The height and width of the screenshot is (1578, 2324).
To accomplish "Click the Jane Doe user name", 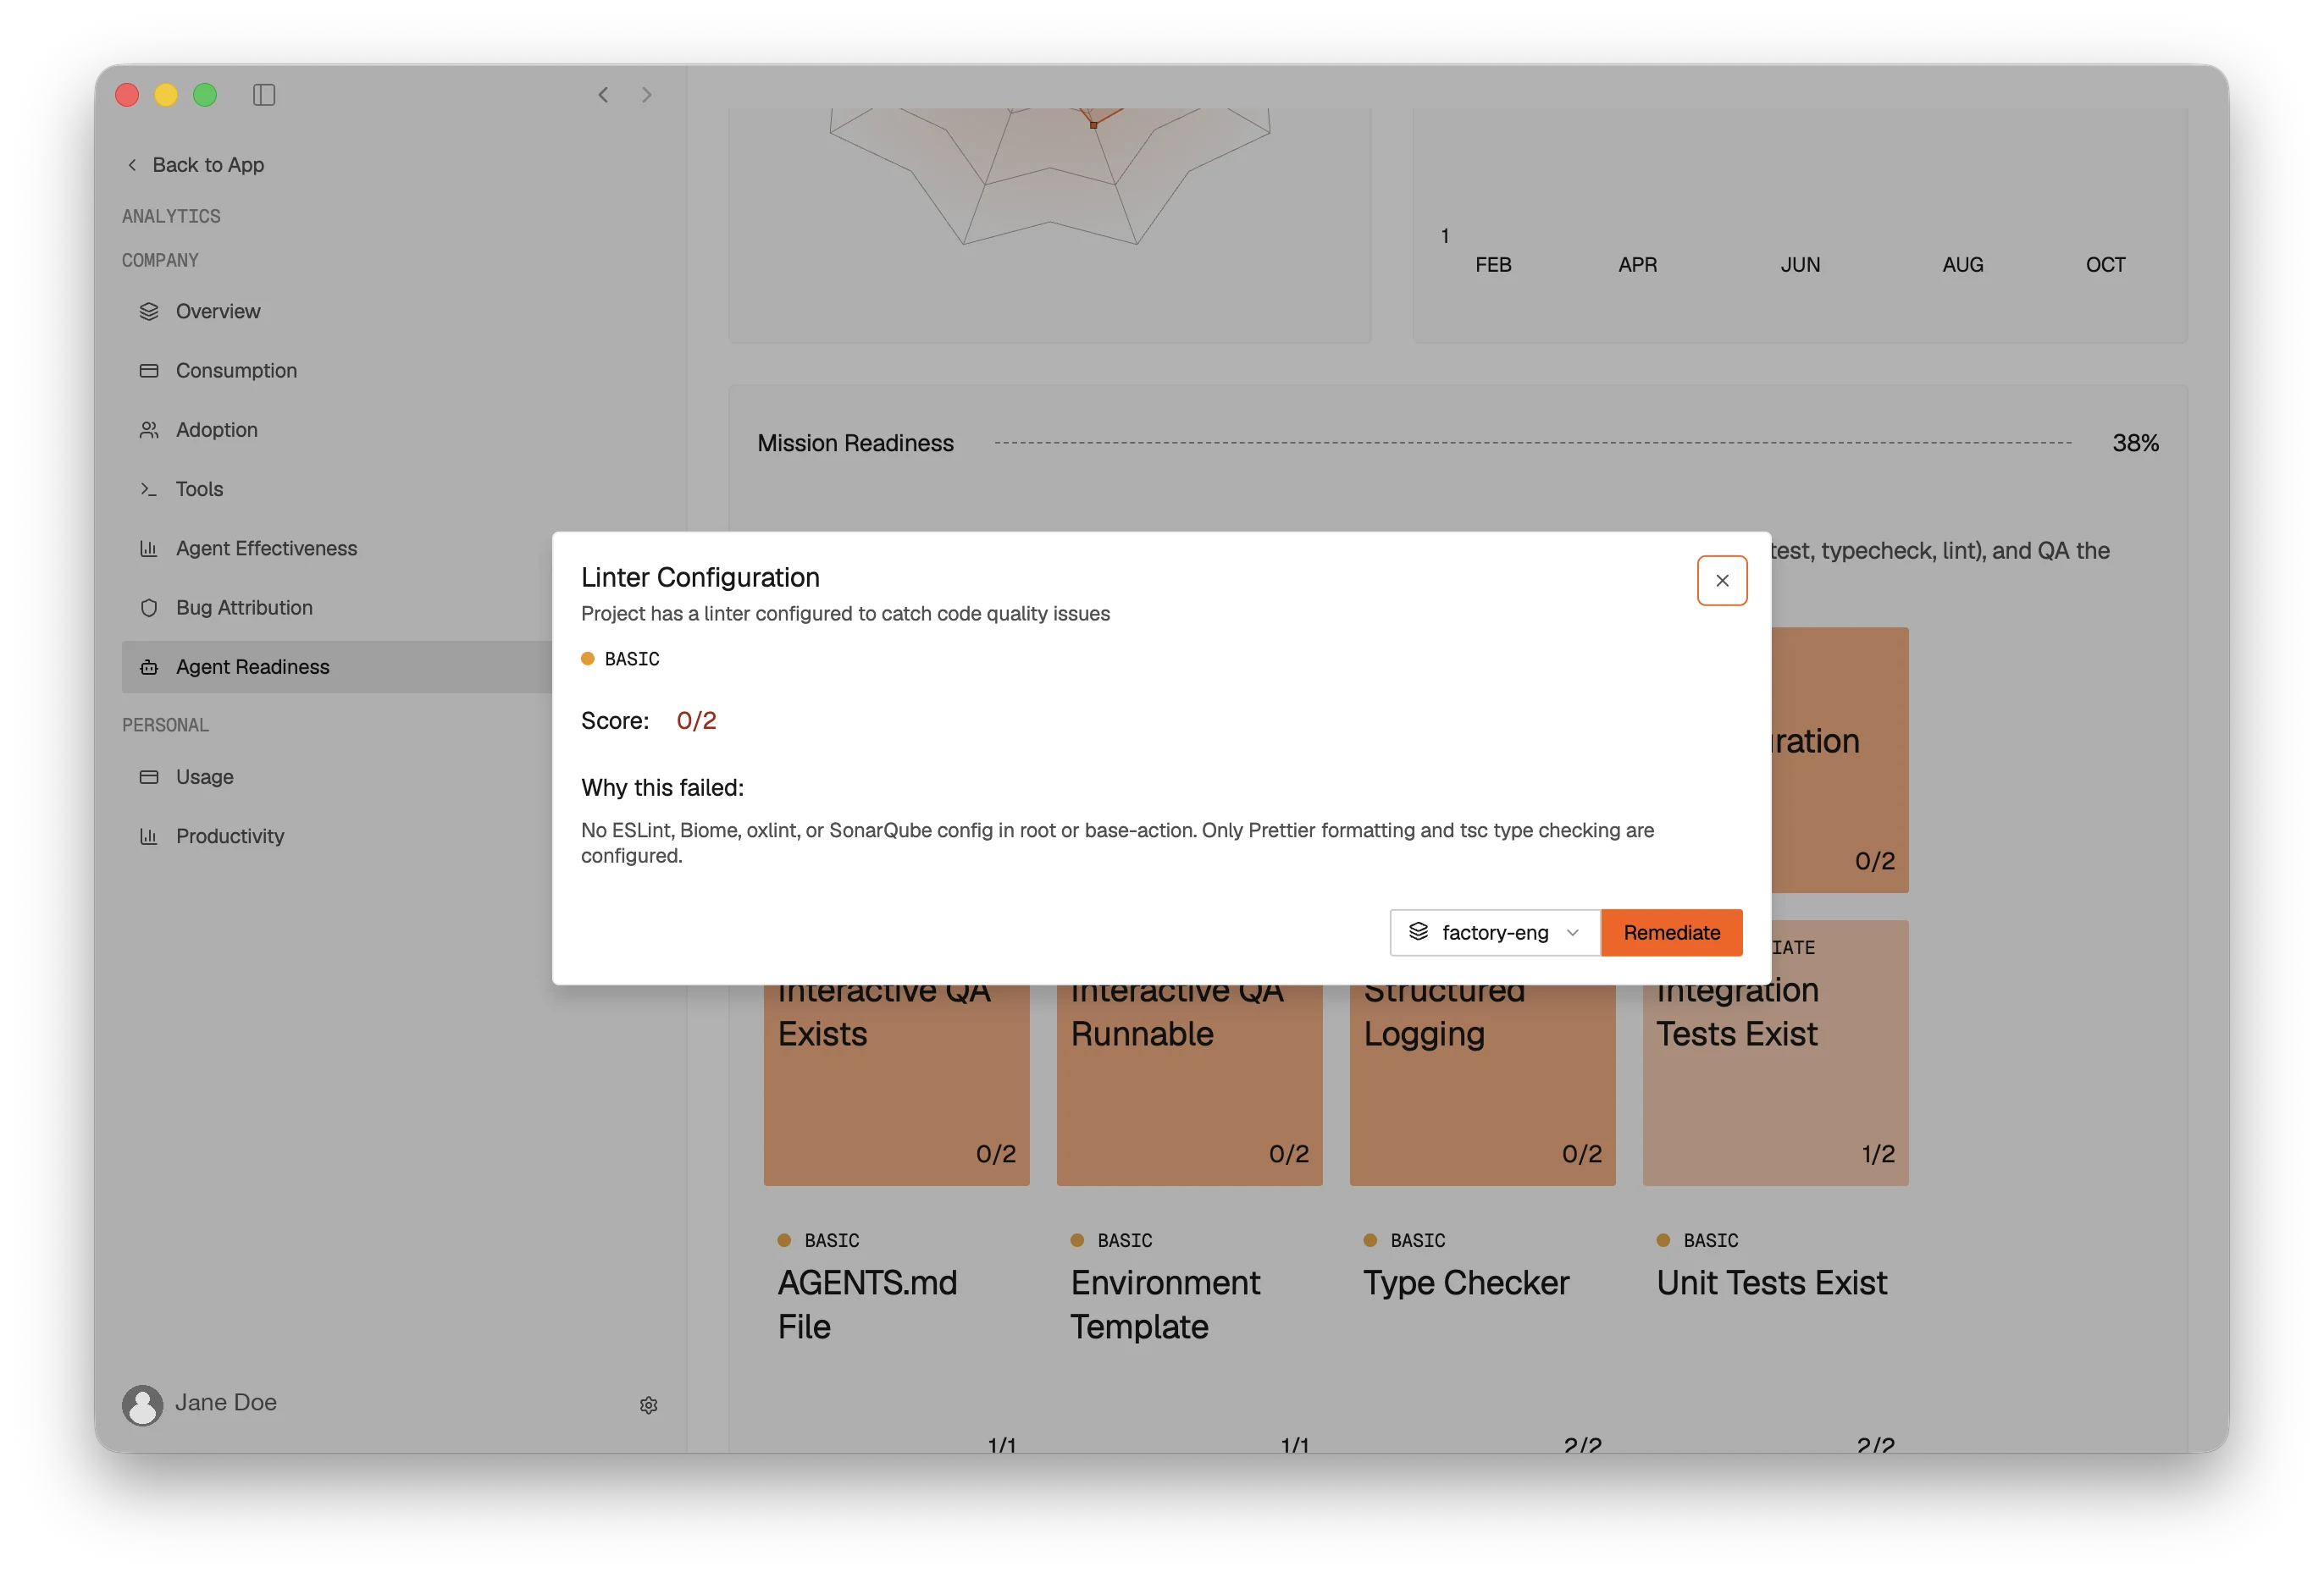I will point(226,1402).
